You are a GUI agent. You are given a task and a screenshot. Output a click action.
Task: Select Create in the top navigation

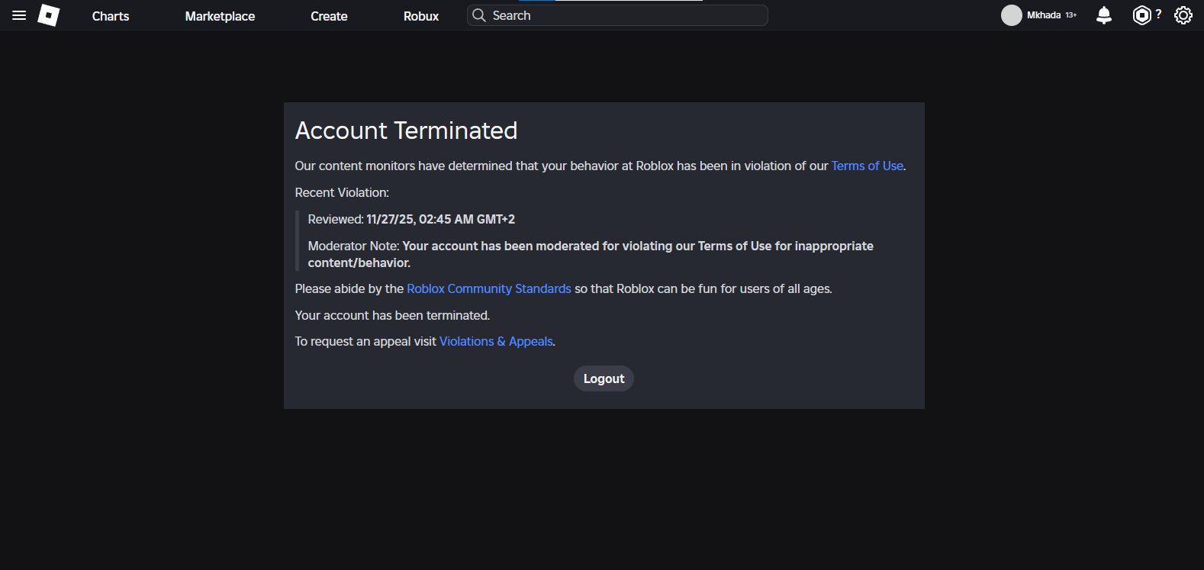(x=329, y=16)
